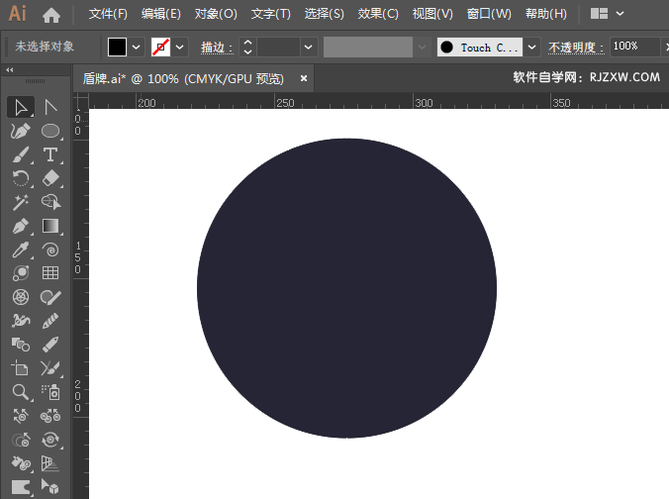Select the Spiral tool
This screenshot has width=669, height=499.
coord(50,249)
